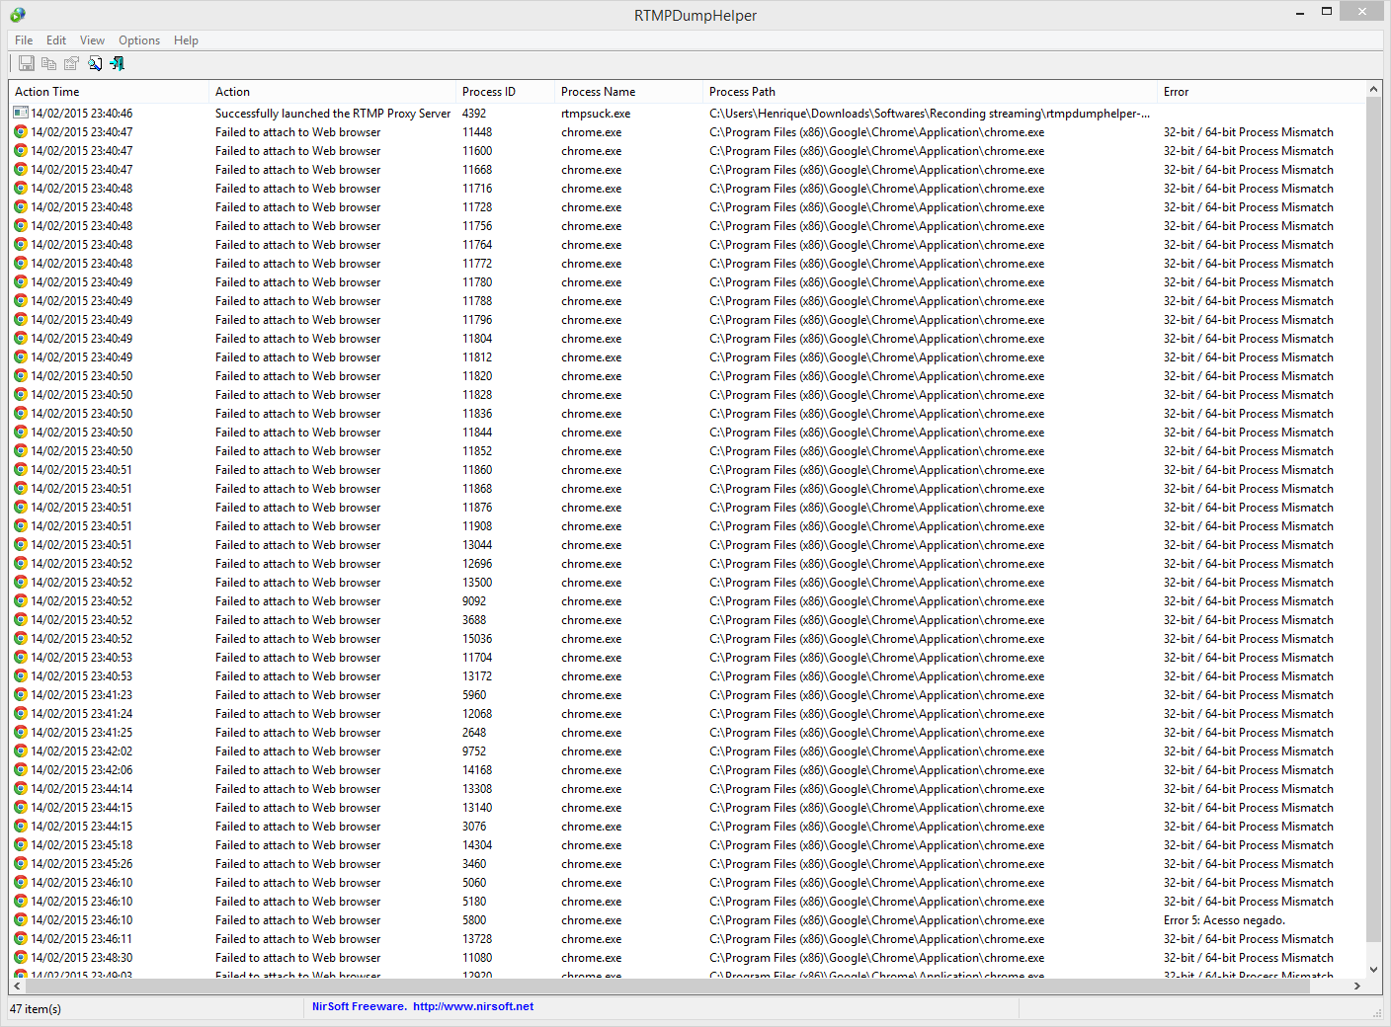Sort by the Process Name column header
The image size is (1391, 1027).
click(x=629, y=92)
